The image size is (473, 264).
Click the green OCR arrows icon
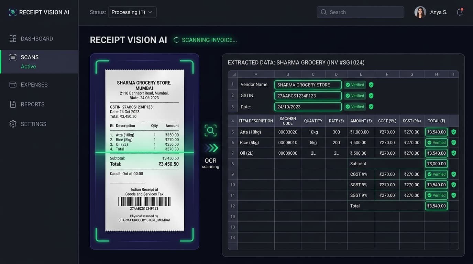[212, 148]
